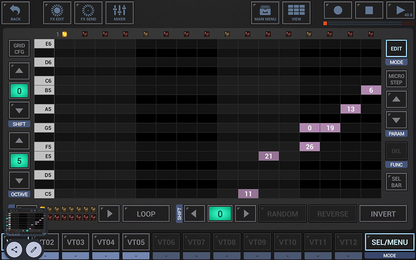The width and height of the screenshot is (416, 260).
Task: Enable MICRO STEP editing
Action: coord(396,78)
